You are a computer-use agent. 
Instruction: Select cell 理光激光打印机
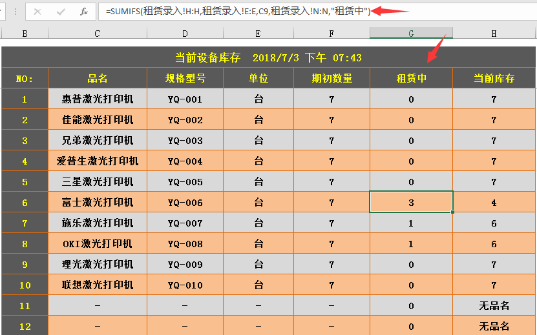click(x=98, y=264)
